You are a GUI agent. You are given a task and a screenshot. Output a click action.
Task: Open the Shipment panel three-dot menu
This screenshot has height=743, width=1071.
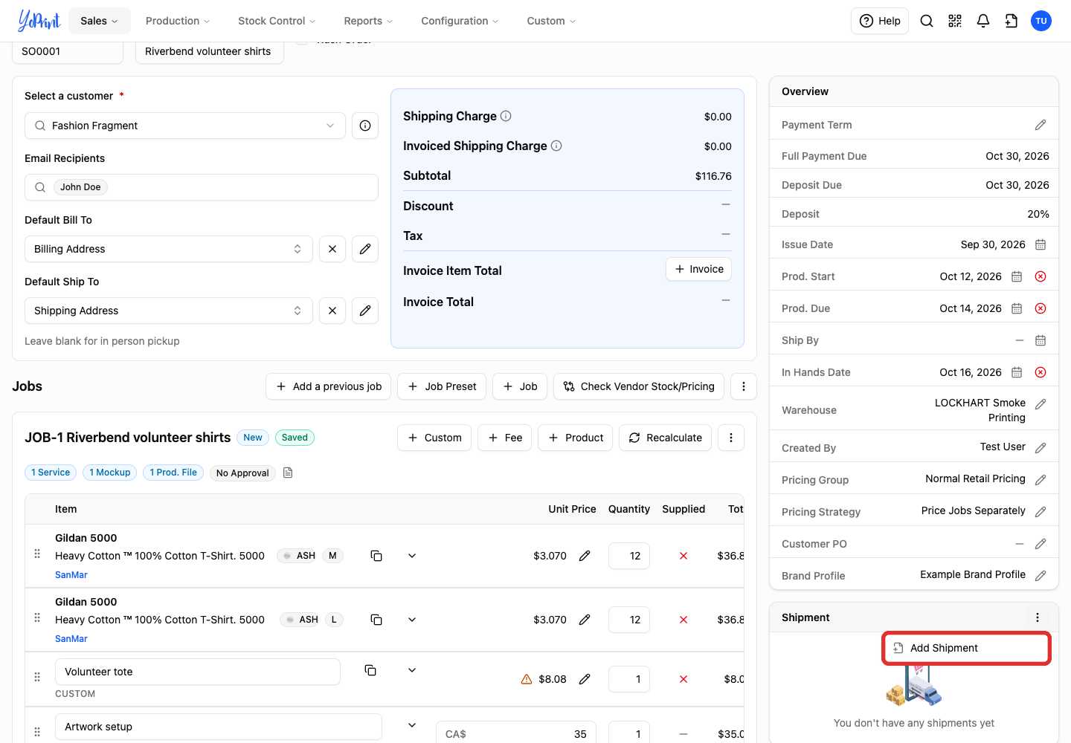tap(1038, 617)
